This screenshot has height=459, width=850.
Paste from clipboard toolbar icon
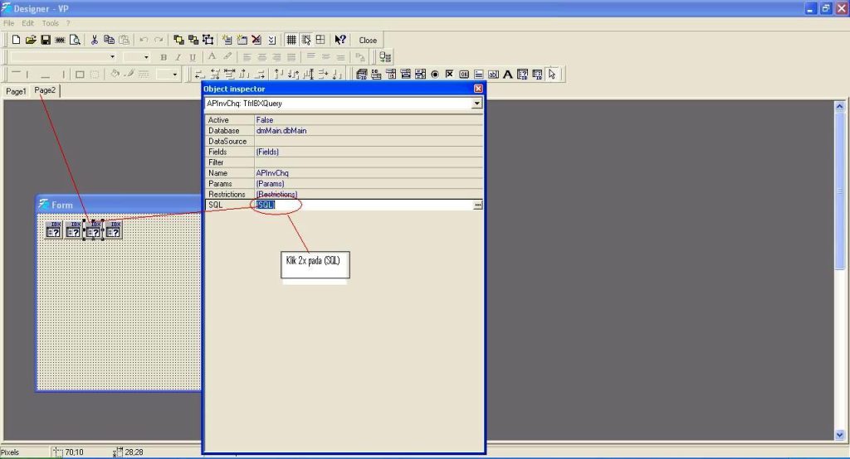click(125, 40)
